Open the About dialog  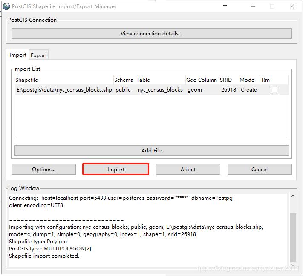point(188,170)
